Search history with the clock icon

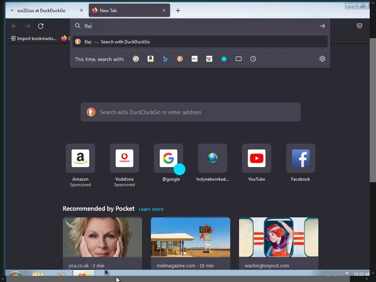[x=253, y=59]
